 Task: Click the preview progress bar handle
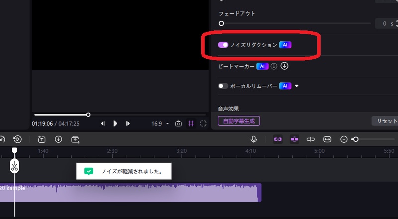(x=88, y=115)
